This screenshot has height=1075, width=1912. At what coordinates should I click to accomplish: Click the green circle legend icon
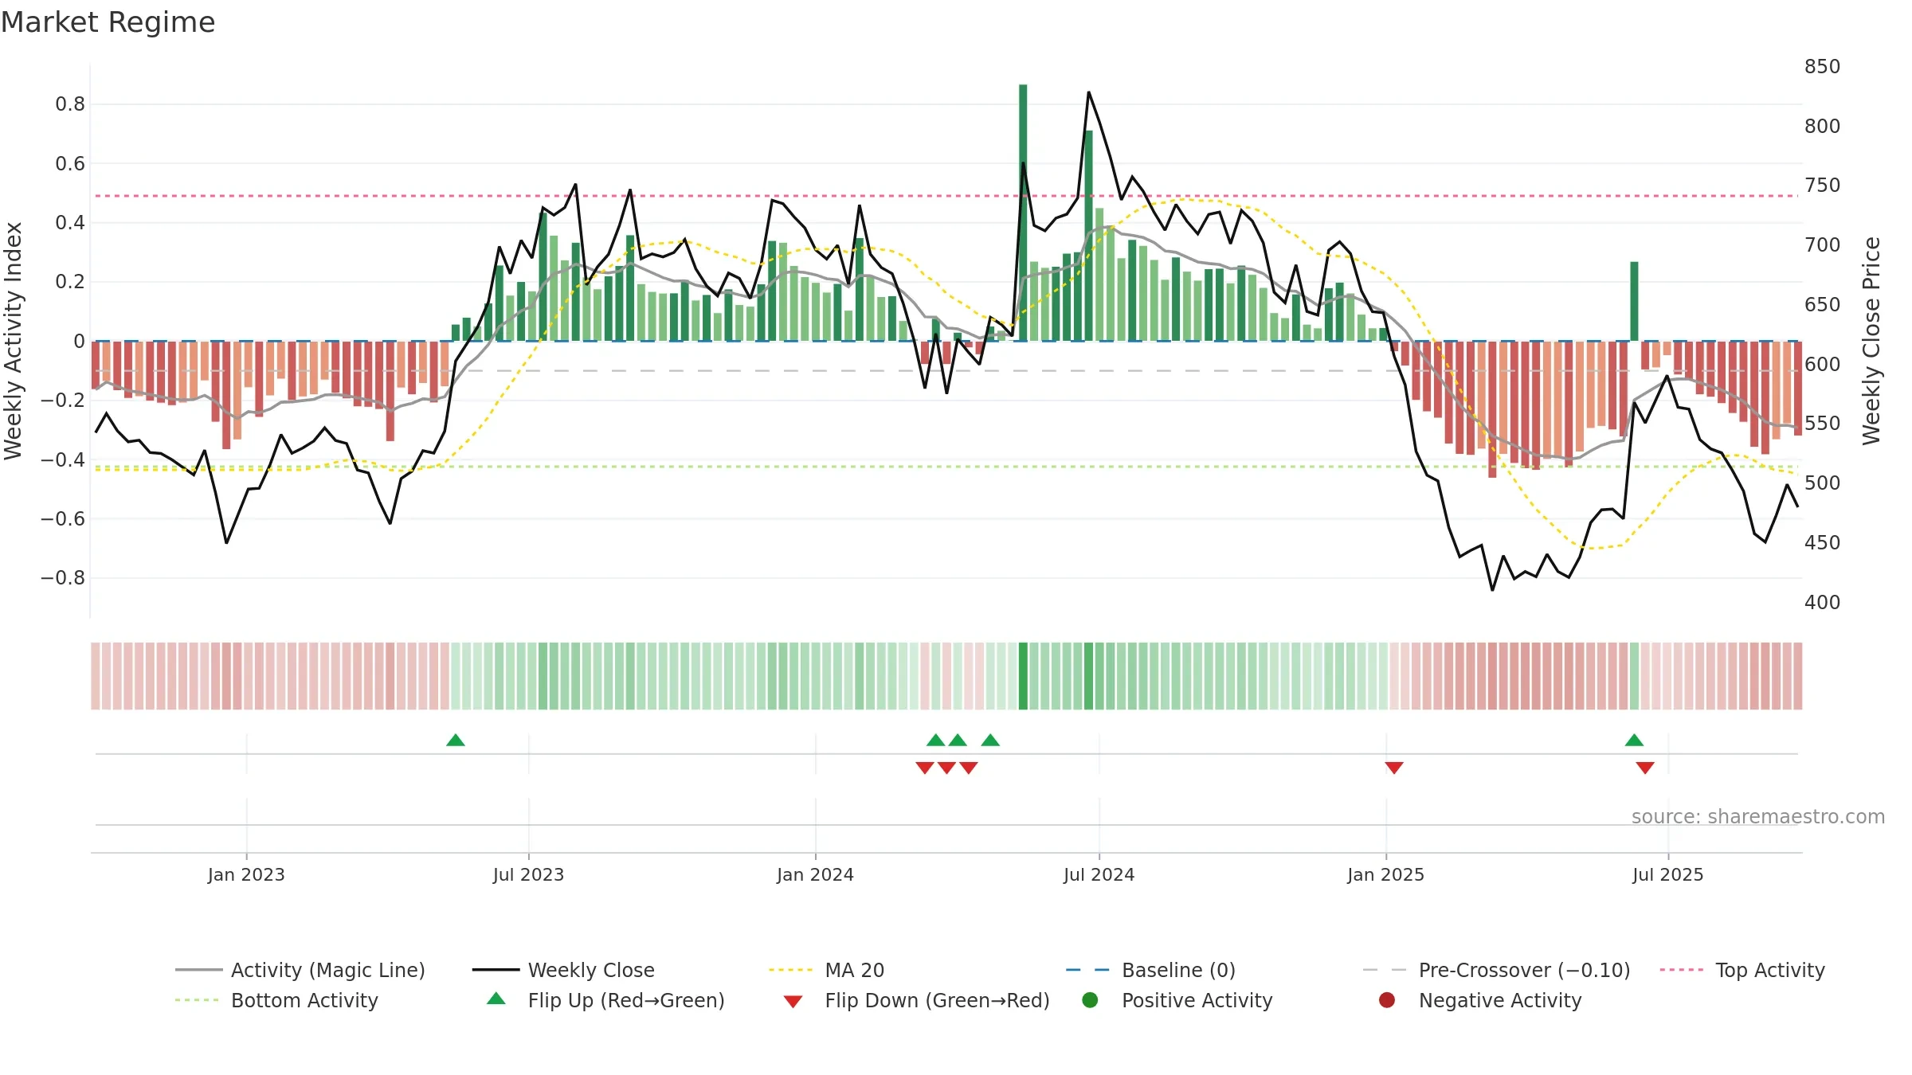click(1090, 1000)
